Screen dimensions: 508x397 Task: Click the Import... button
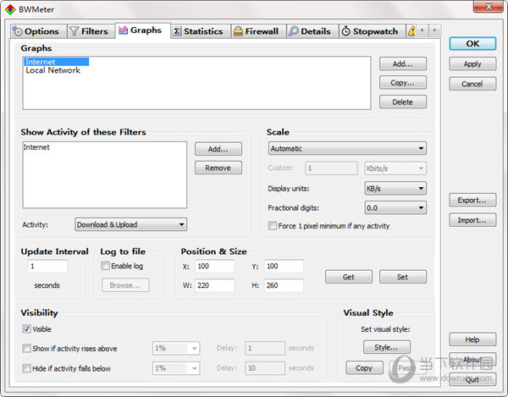click(472, 220)
